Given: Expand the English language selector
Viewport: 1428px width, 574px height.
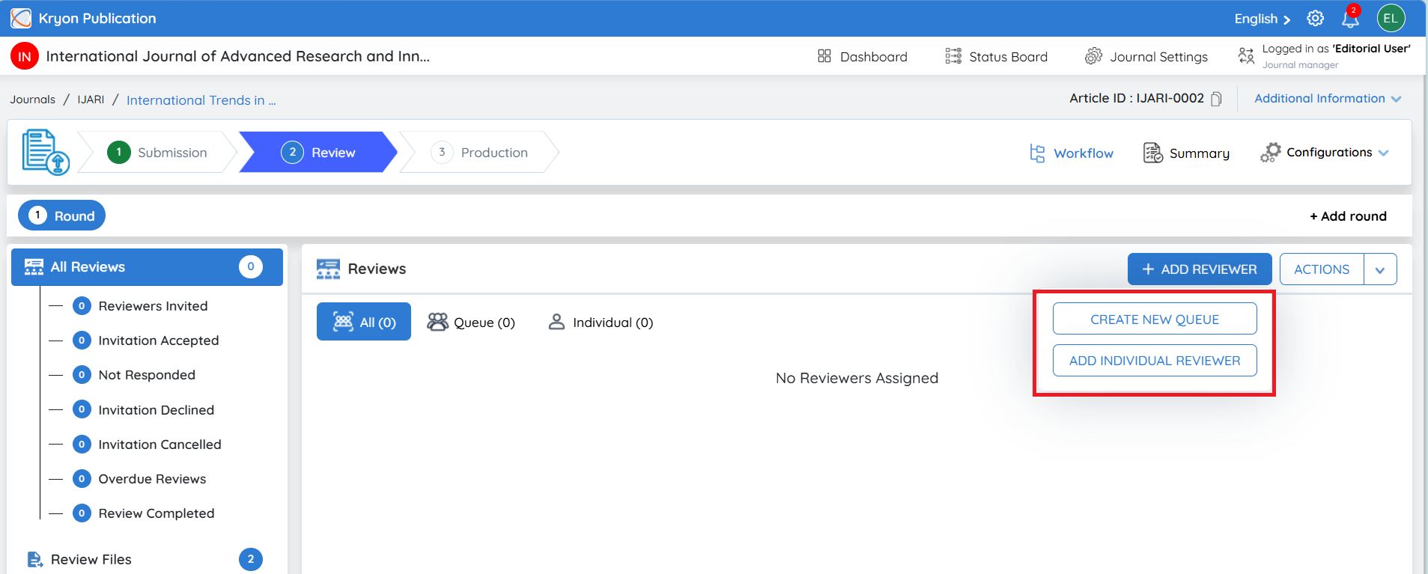Looking at the screenshot, I should 1263,19.
